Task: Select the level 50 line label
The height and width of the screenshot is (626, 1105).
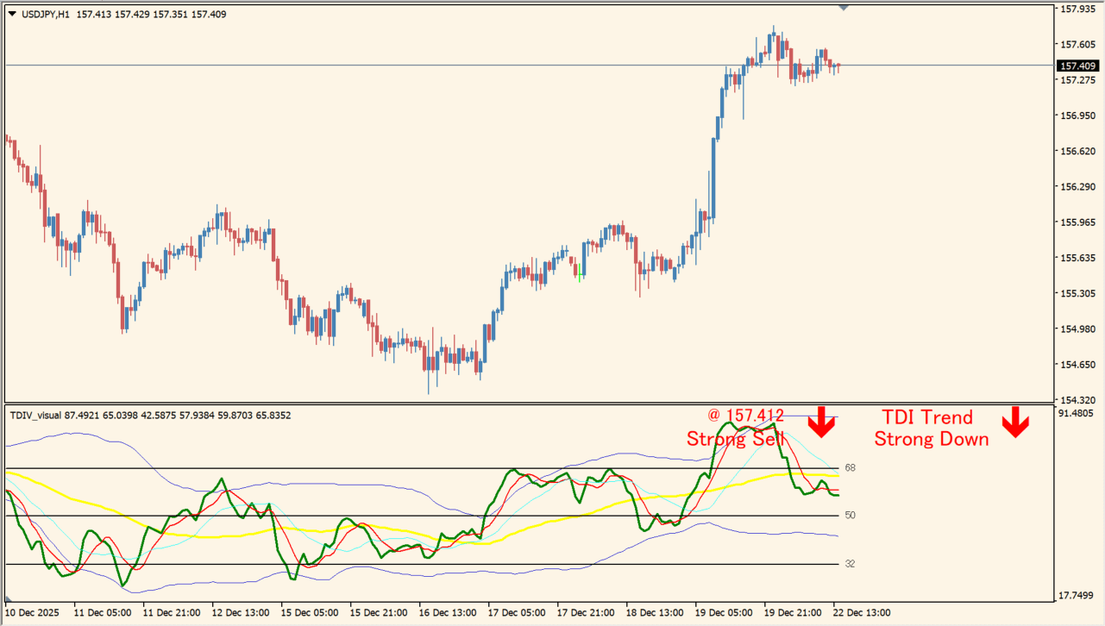Action: pos(850,515)
